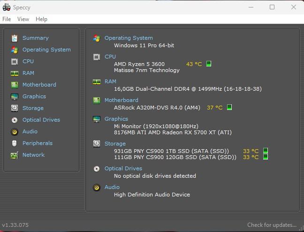Click 'High Definition Audio Device' text
Image resolution: width=304 pixels, height=232 pixels.
152,195
